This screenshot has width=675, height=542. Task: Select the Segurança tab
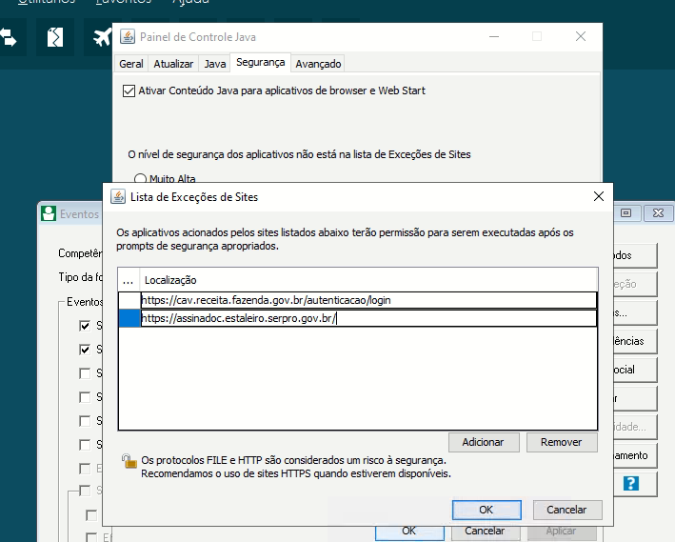[261, 63]
